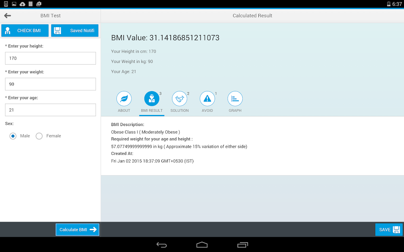
Task: Show the GRAPH bar chart icon
Action: point(235,98)
